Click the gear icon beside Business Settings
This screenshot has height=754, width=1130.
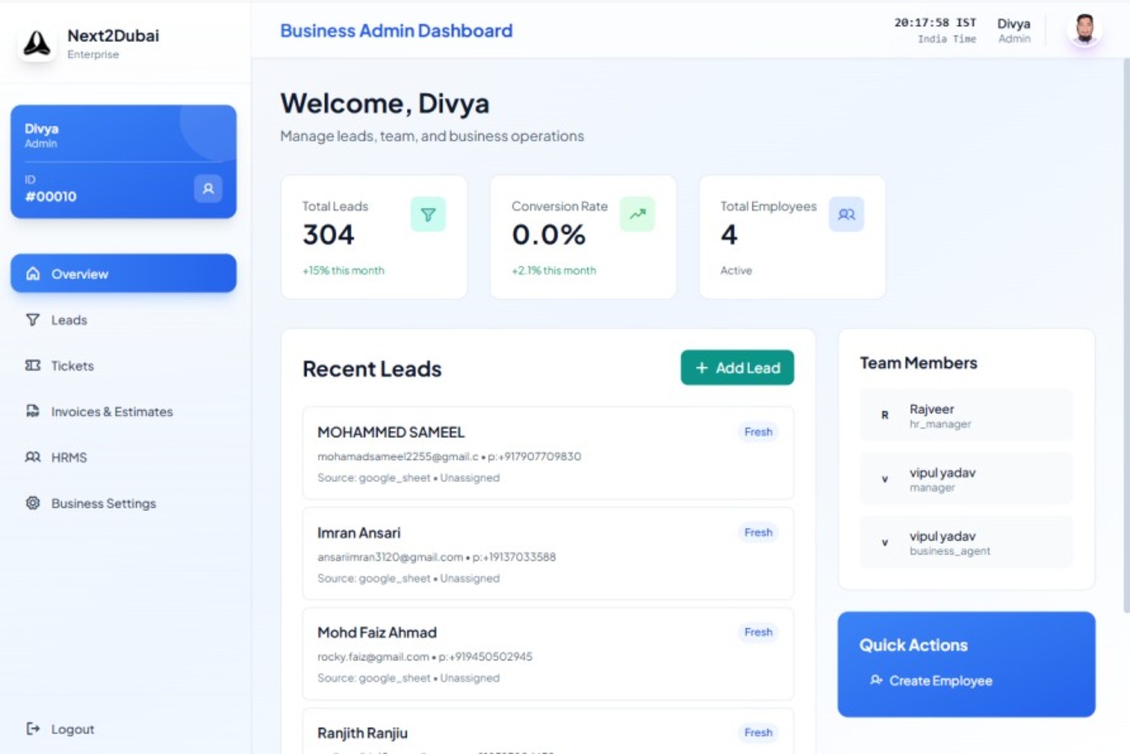click(33, 503)
